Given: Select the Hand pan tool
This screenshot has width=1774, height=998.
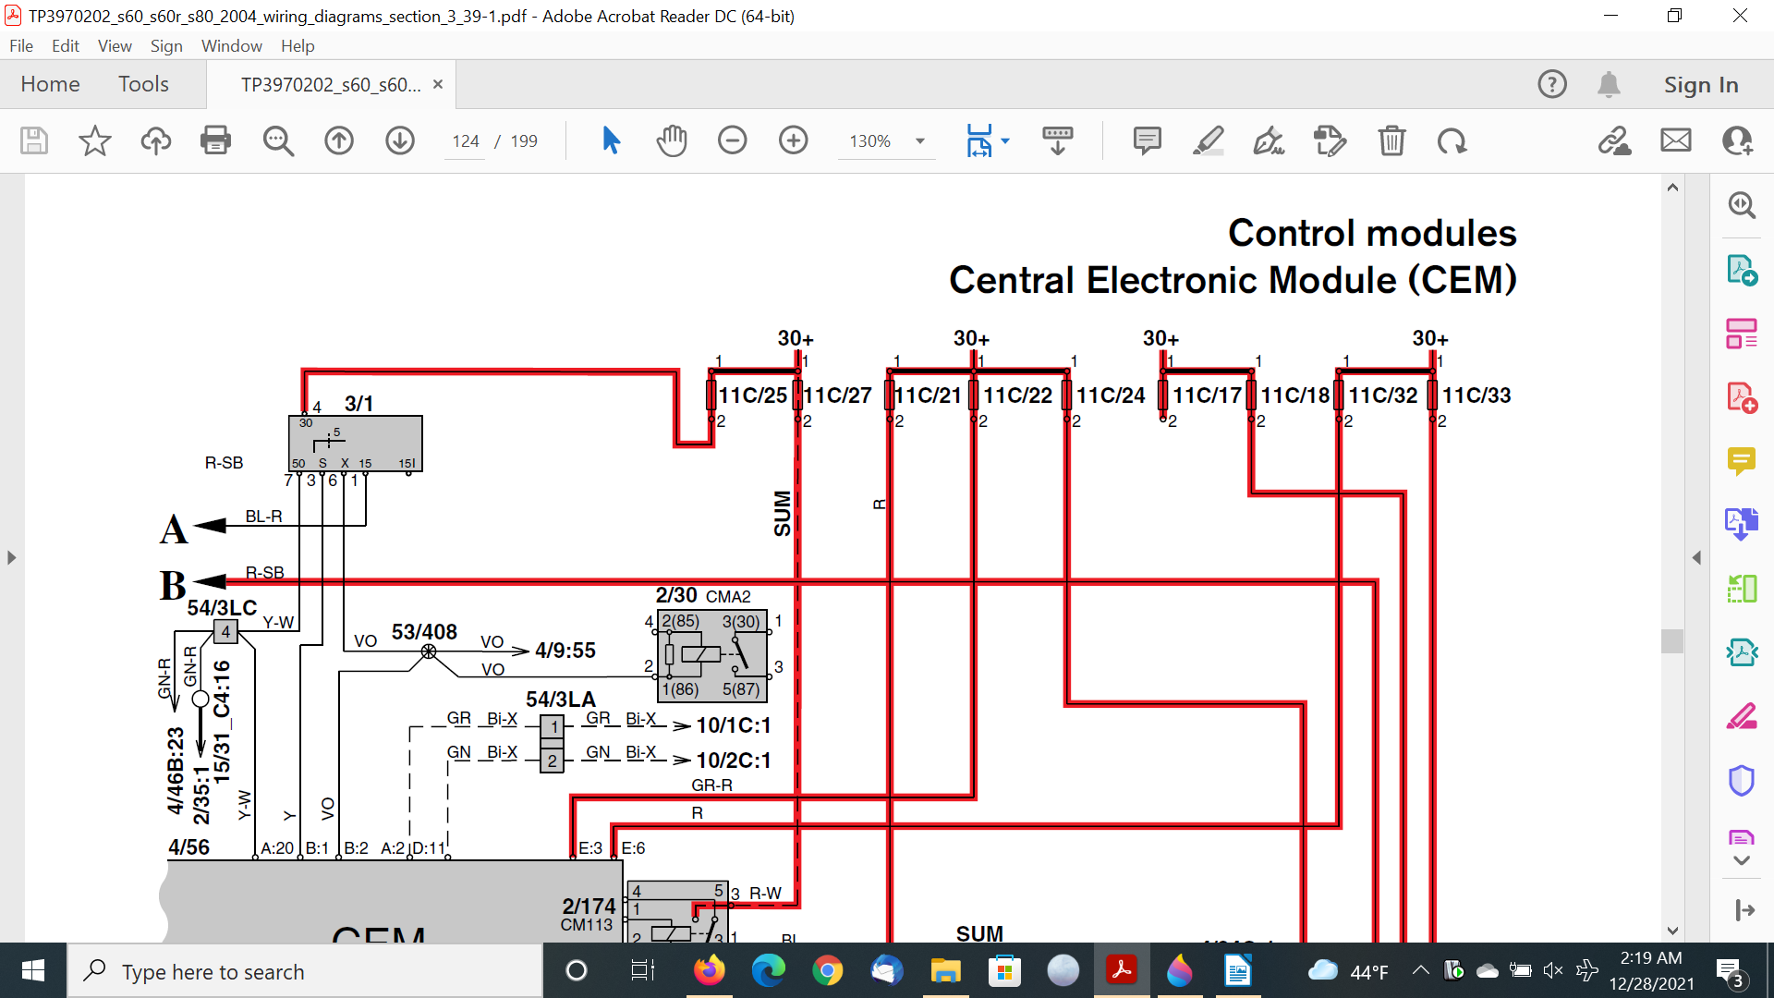Looking at the screenshot, I should (x=672, y=140).
